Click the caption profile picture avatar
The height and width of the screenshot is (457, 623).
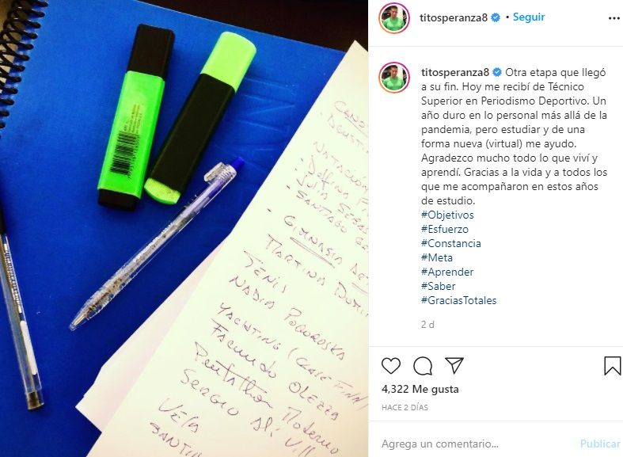(x=393, y=77)
